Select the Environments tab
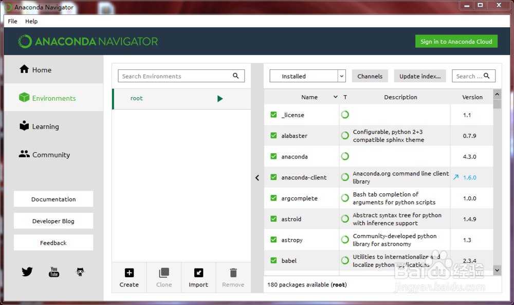Viewport: 514px width, 305px height. [x=54, y=98]
